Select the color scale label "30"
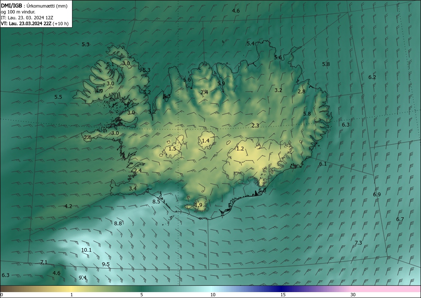 (353, 295)
